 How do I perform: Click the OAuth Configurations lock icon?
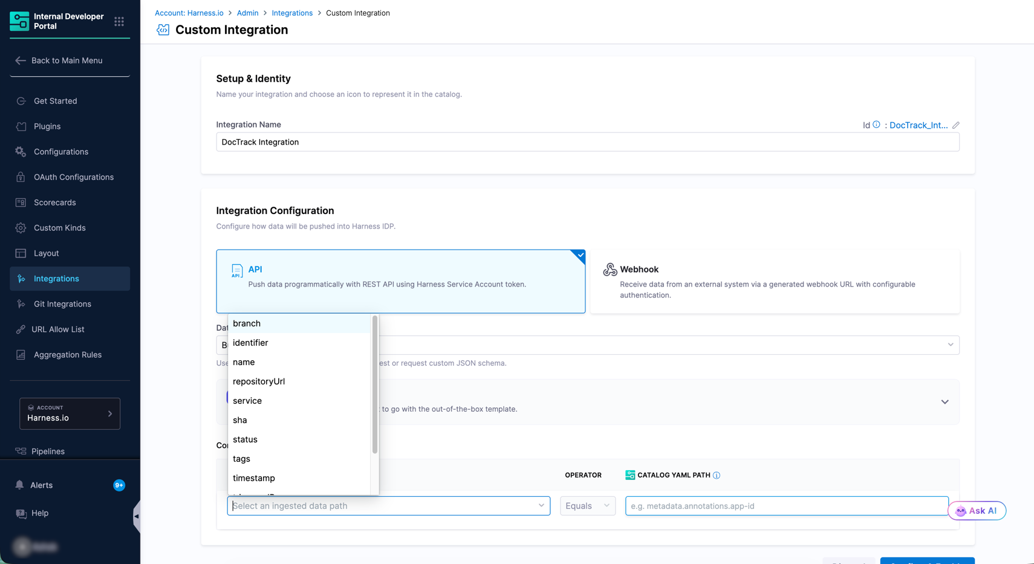coord(21,177)
